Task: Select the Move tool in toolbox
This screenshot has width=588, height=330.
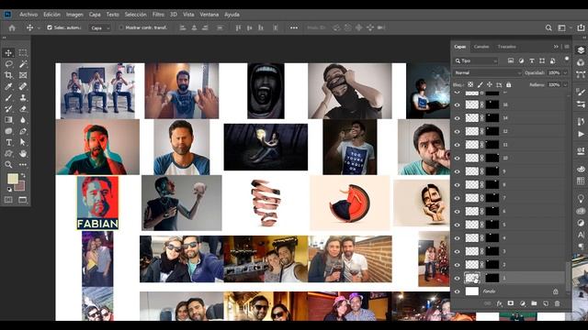Action: [x=8, y=53]
